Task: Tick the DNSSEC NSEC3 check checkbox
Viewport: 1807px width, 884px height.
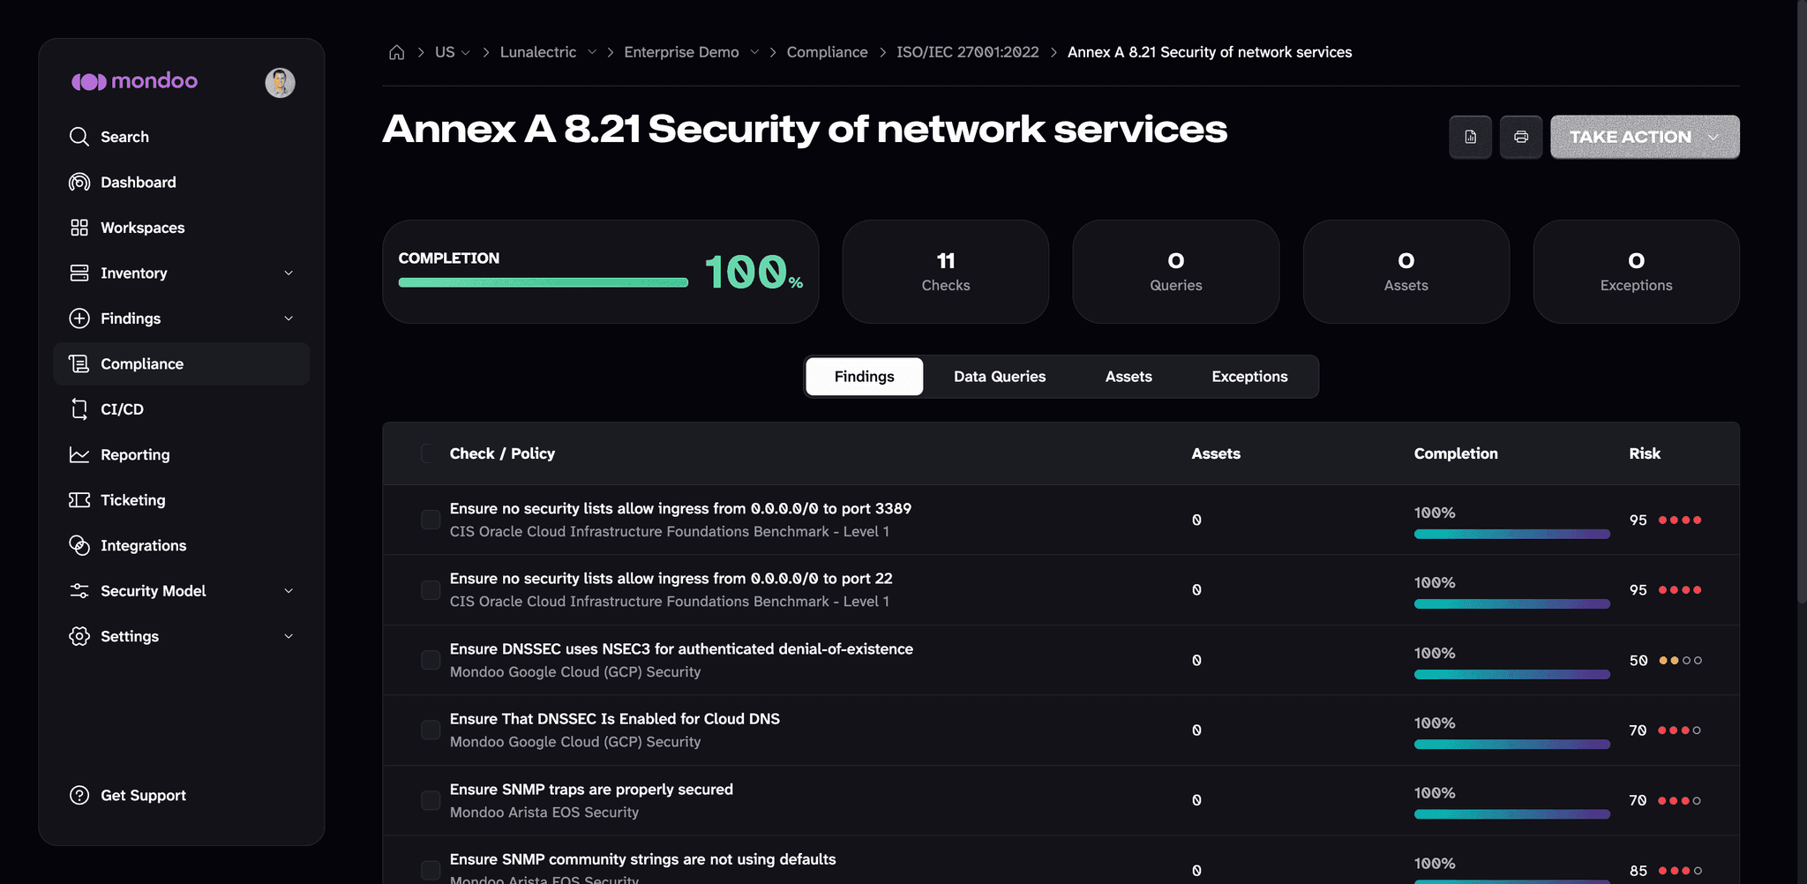Action: (431, 660)
